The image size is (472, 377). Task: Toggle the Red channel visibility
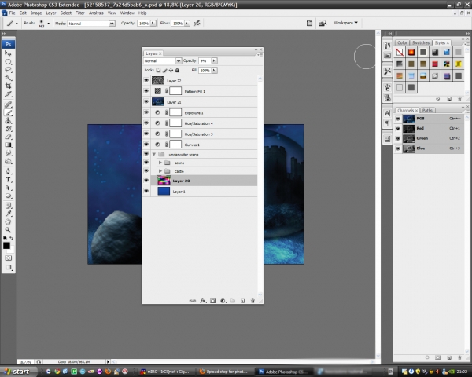(x=398, y=128)
